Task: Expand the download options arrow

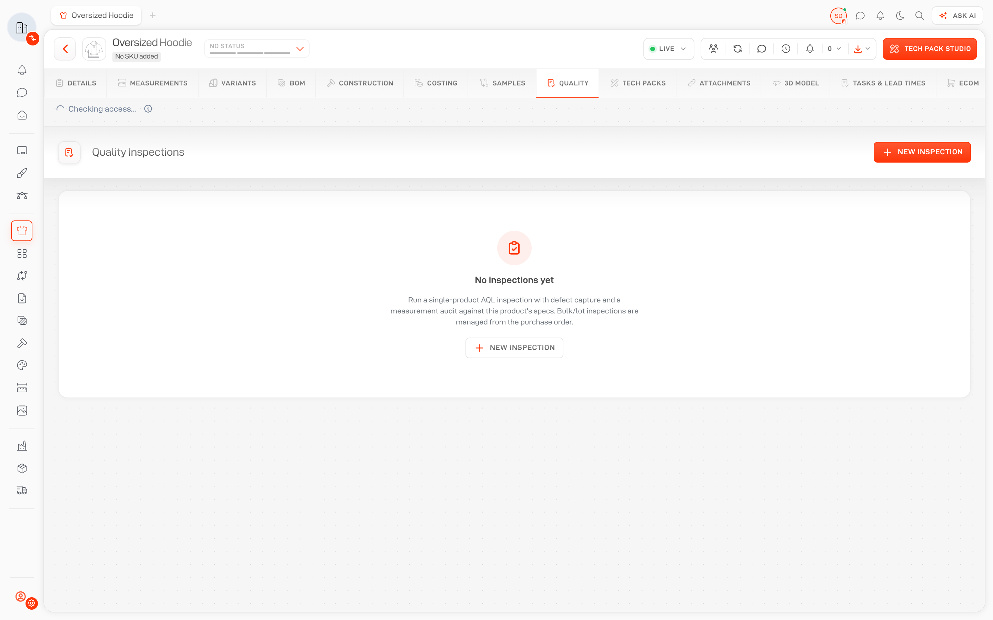Action: pyautogui.click(x=868, y=49)
